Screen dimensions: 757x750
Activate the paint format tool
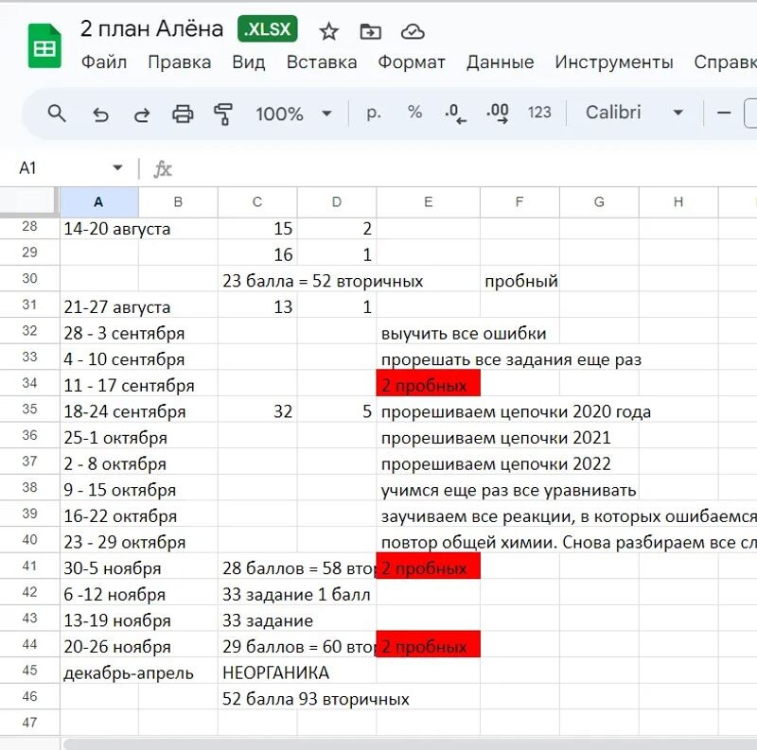[x=223, y=113]
